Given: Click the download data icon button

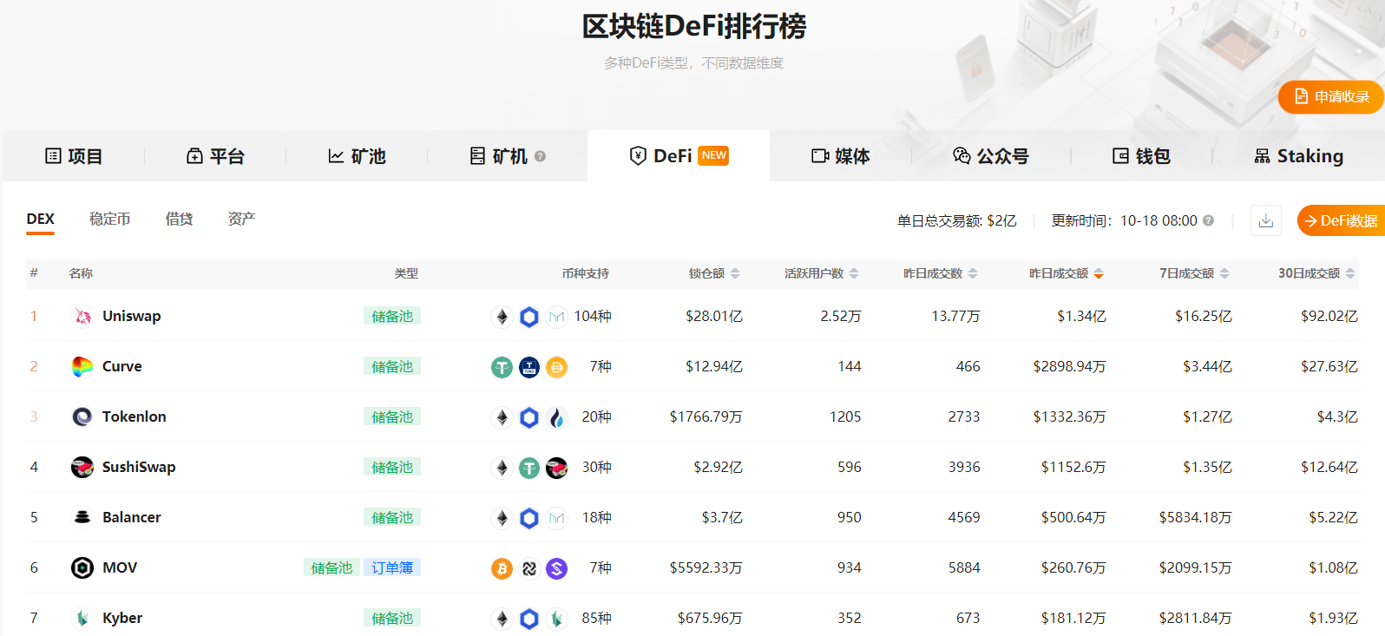Looking at the screenshot, I should pos(1265,220).
